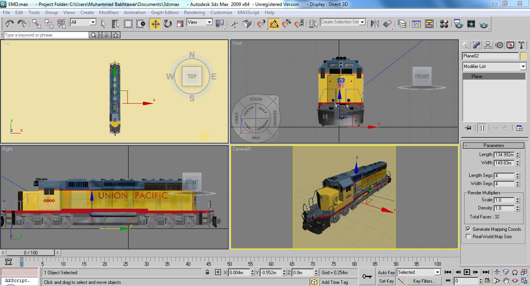Click the Quick Render teapot icon
530x286 pixels.
coord(484,25)
